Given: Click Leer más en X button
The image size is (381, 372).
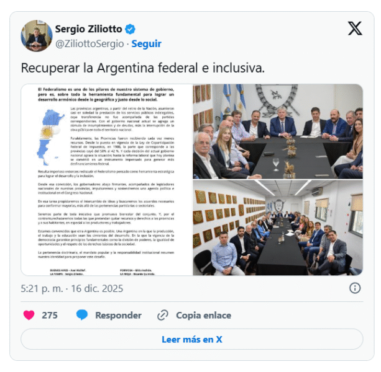Looking at the screenshot, I should coord(191,339).
